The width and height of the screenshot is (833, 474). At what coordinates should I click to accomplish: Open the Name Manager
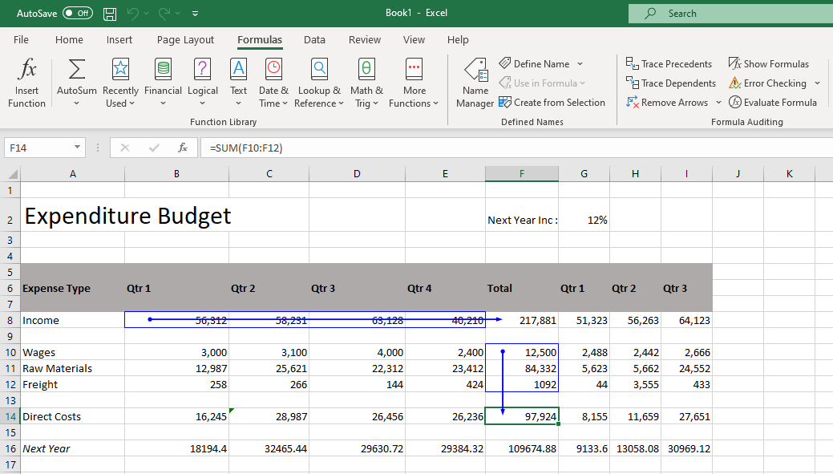click(475, 83)
